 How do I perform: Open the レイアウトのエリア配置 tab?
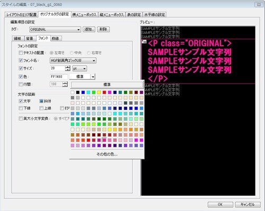(x=21, y=14)
